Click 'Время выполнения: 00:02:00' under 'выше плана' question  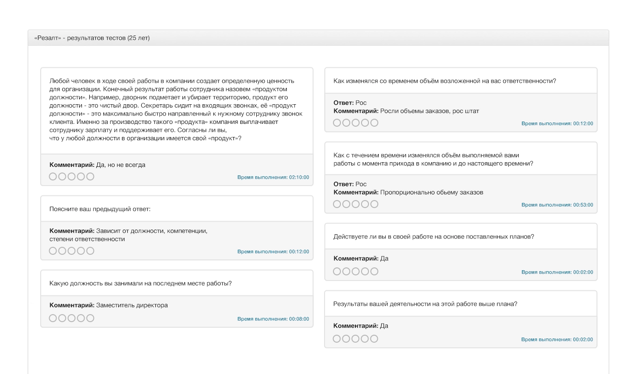[557, 339]
